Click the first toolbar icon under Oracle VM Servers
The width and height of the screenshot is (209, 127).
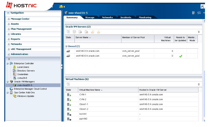(x=68, y=32)
